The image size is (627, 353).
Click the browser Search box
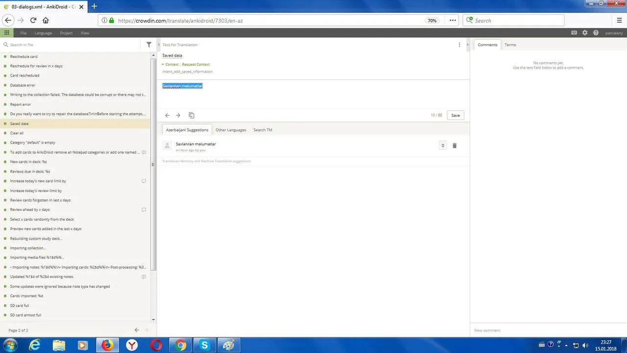click(513, 21)
